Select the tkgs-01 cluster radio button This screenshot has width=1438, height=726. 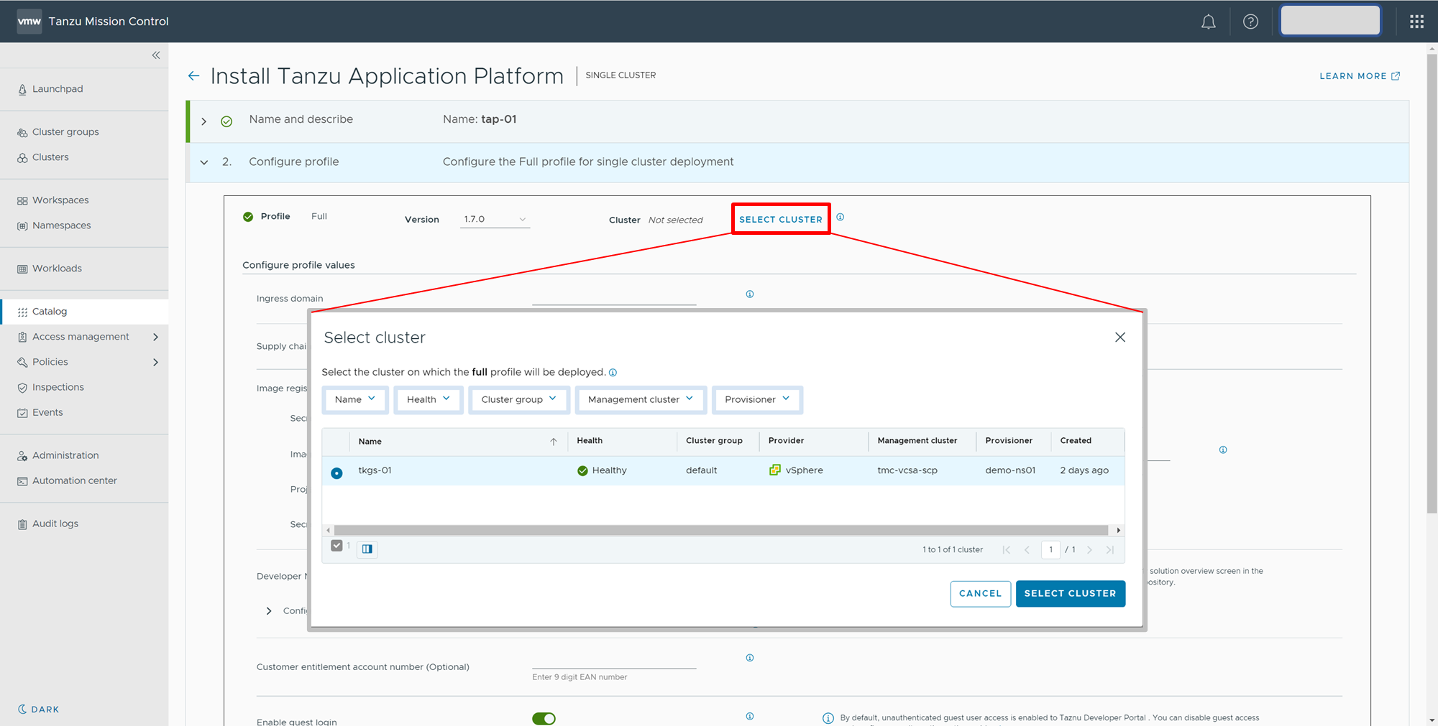336,473
